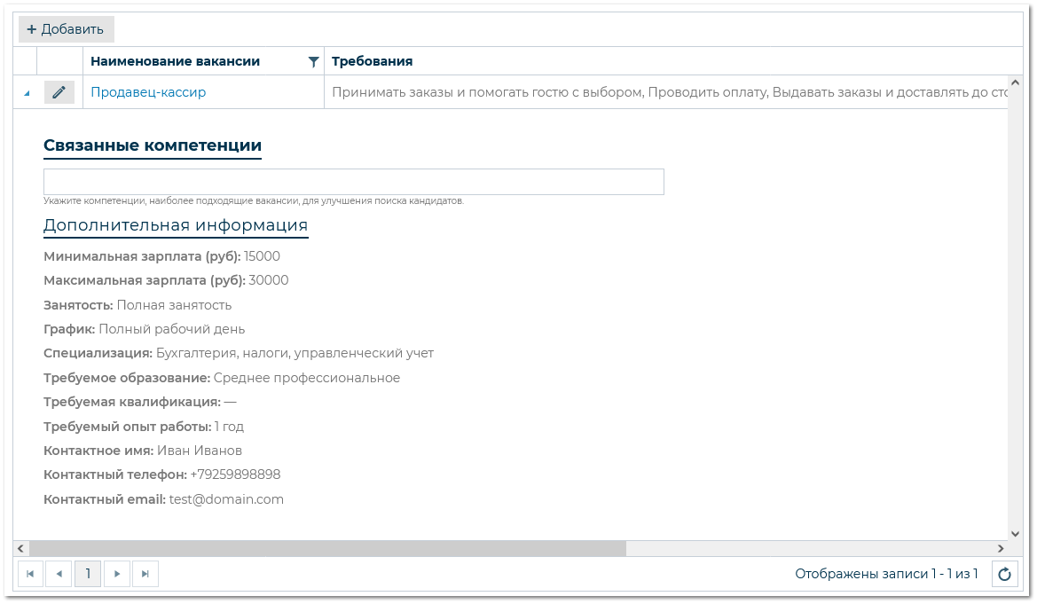The width and height of the screenshot is (1037, 604).
Task: Select page number 1 in the pager
Action: (x=88, y=574)
